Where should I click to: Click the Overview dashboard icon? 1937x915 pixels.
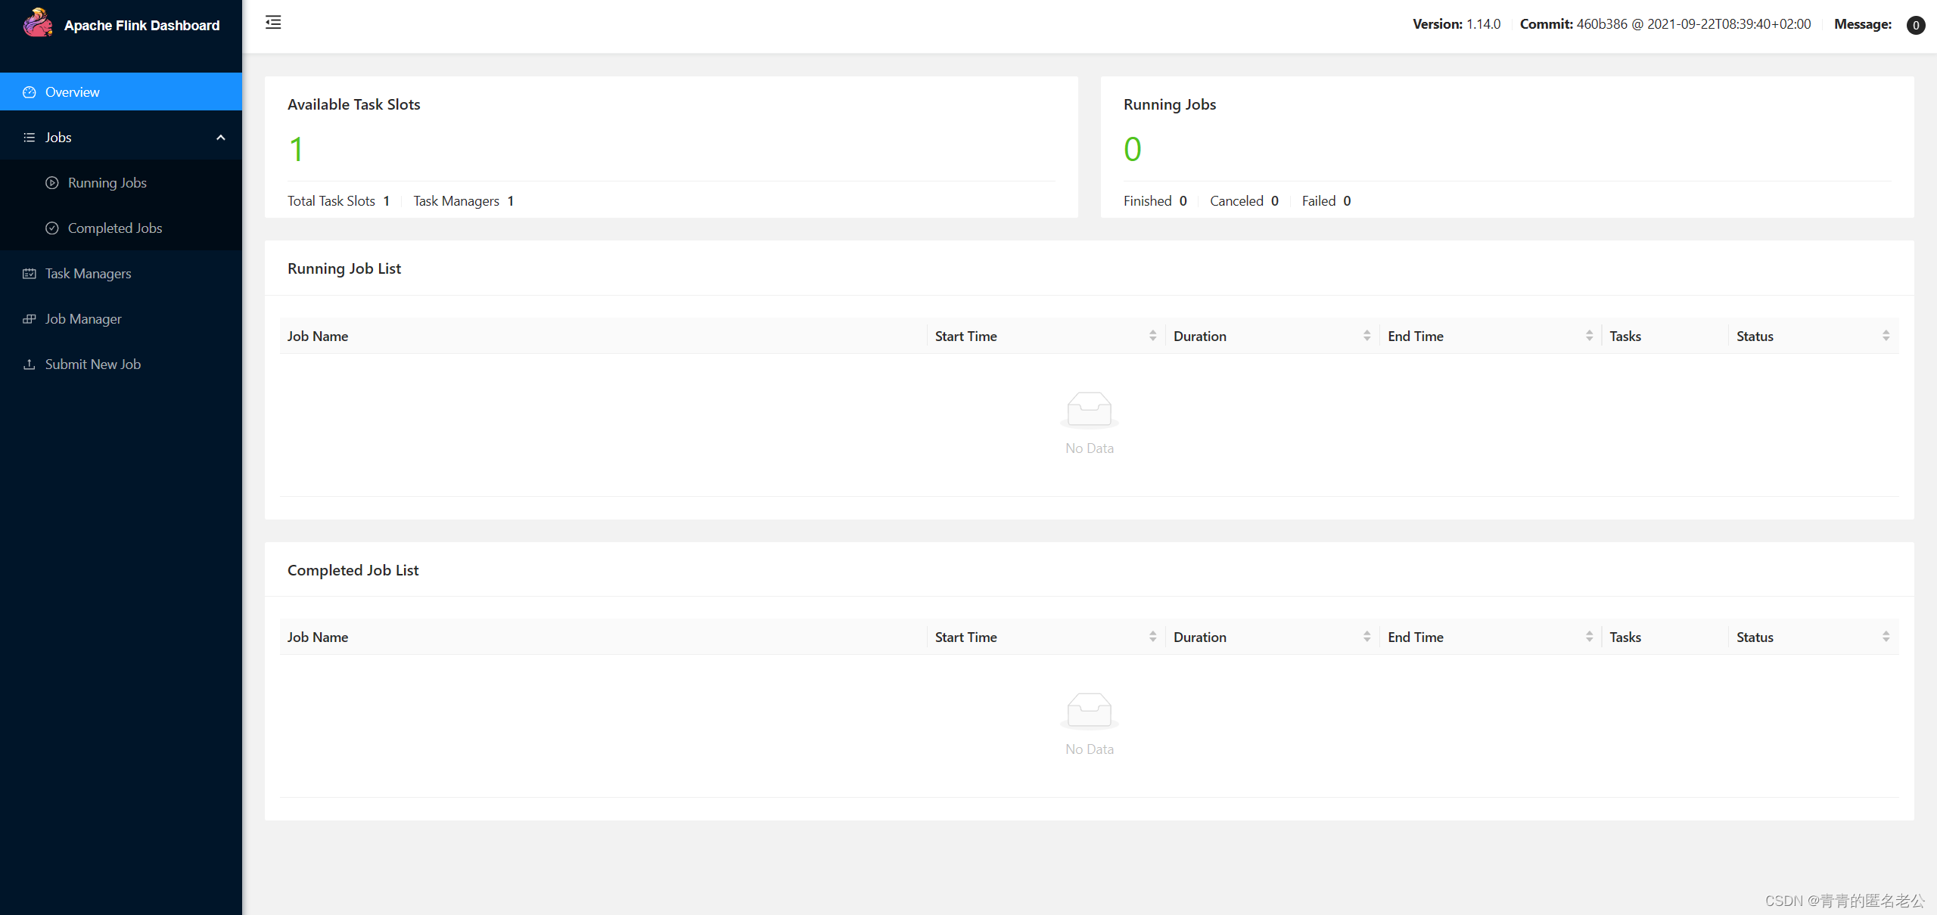(30, 92)
